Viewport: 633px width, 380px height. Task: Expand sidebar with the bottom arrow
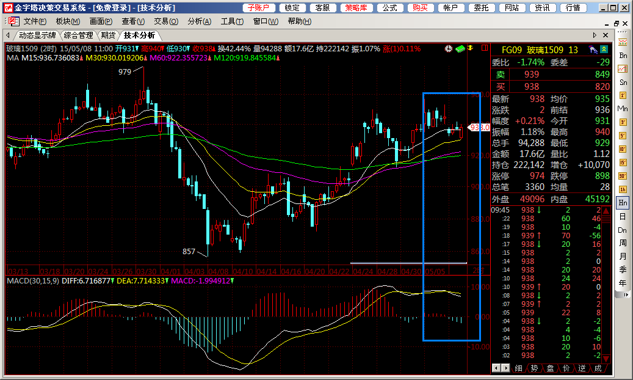[x=625, y=294]
